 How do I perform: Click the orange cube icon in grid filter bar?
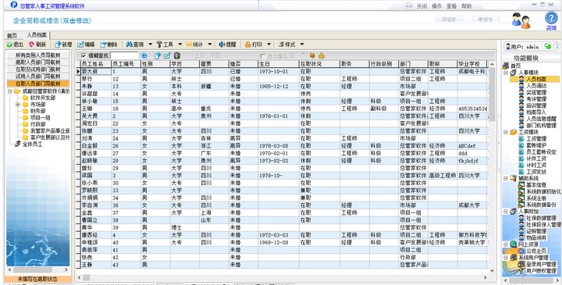point(311,55)
